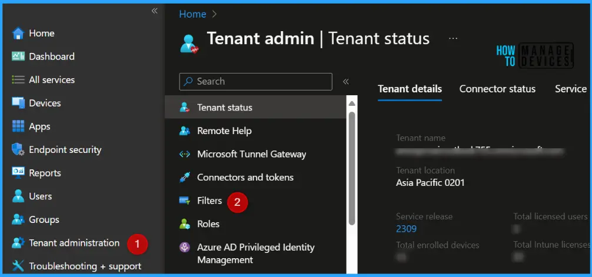Click the Troubleshooting + support wrench icon
Image resolution: width=592 pixels, height=277 pixels.
tap(18, 266)
